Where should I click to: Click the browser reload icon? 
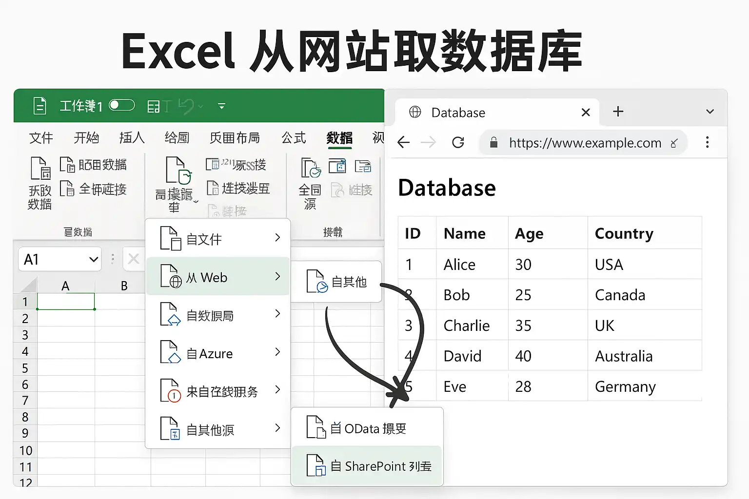tap(458, 142)
